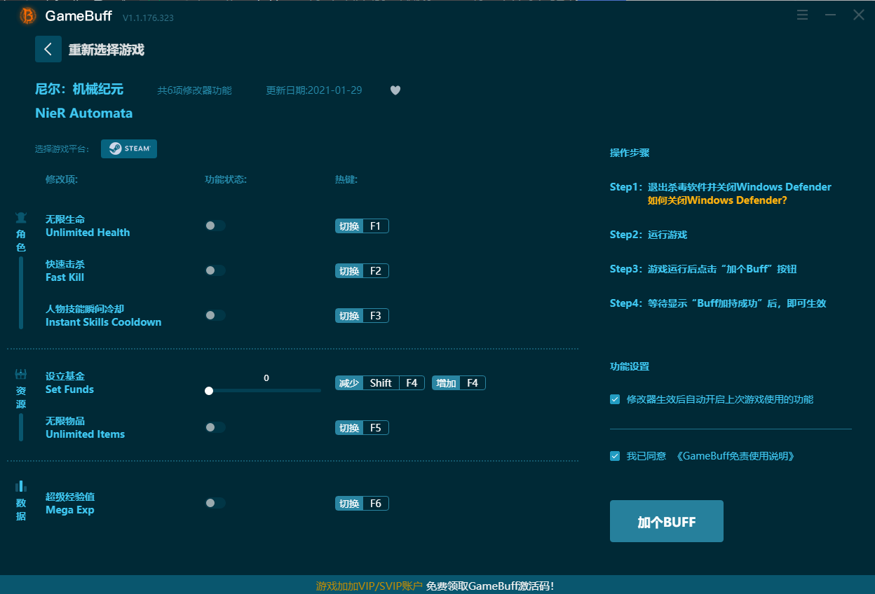Toggle Unlimited Health switch
This screenshot has height=594, width=875.
[x=215, y=226]
